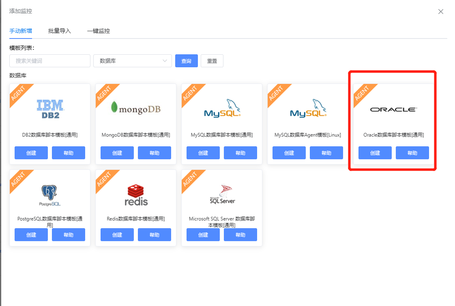455x306 pixels.
Task: Click 帮助 on DB2 template
Action: [69, 153]
